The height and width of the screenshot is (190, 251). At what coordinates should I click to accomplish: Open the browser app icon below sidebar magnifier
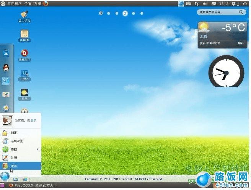(6, 94)
